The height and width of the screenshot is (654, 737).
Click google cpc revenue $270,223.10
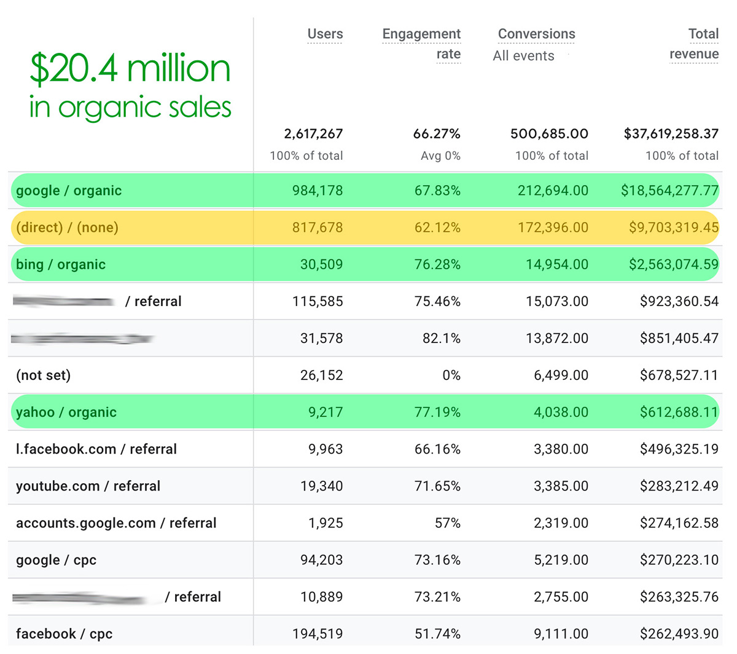tap(679, 559)
